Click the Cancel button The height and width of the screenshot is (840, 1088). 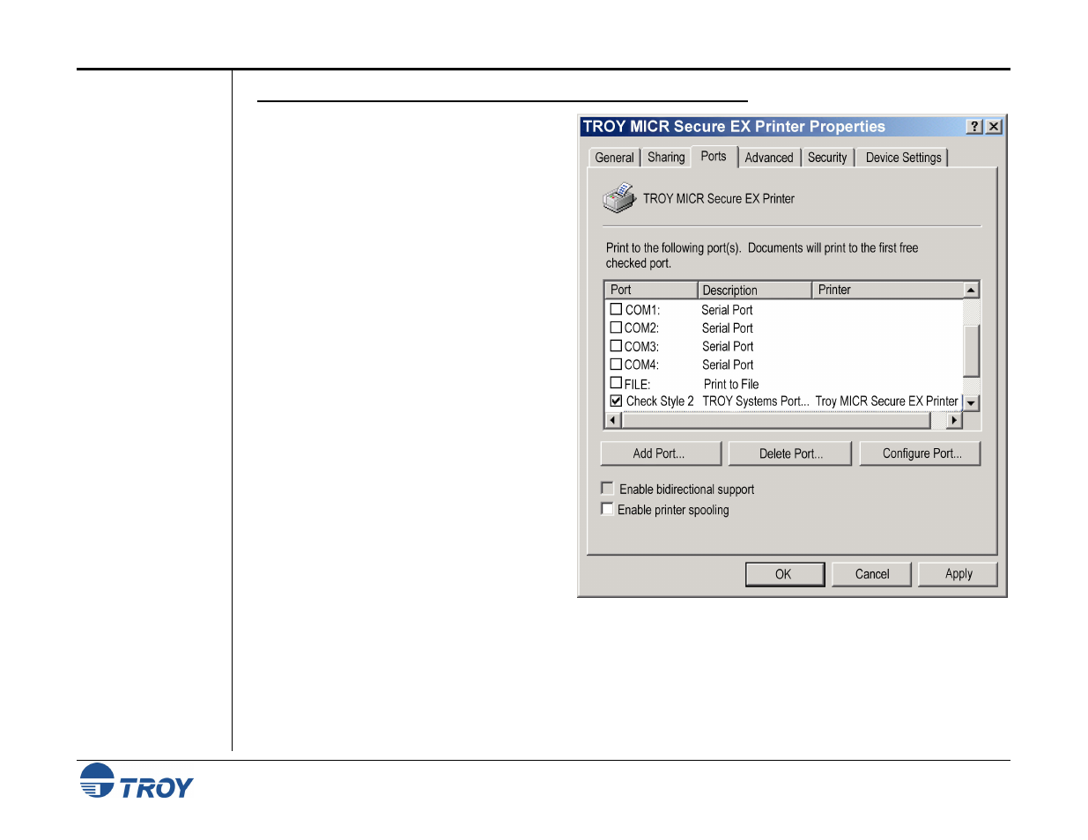click(872, 574)
